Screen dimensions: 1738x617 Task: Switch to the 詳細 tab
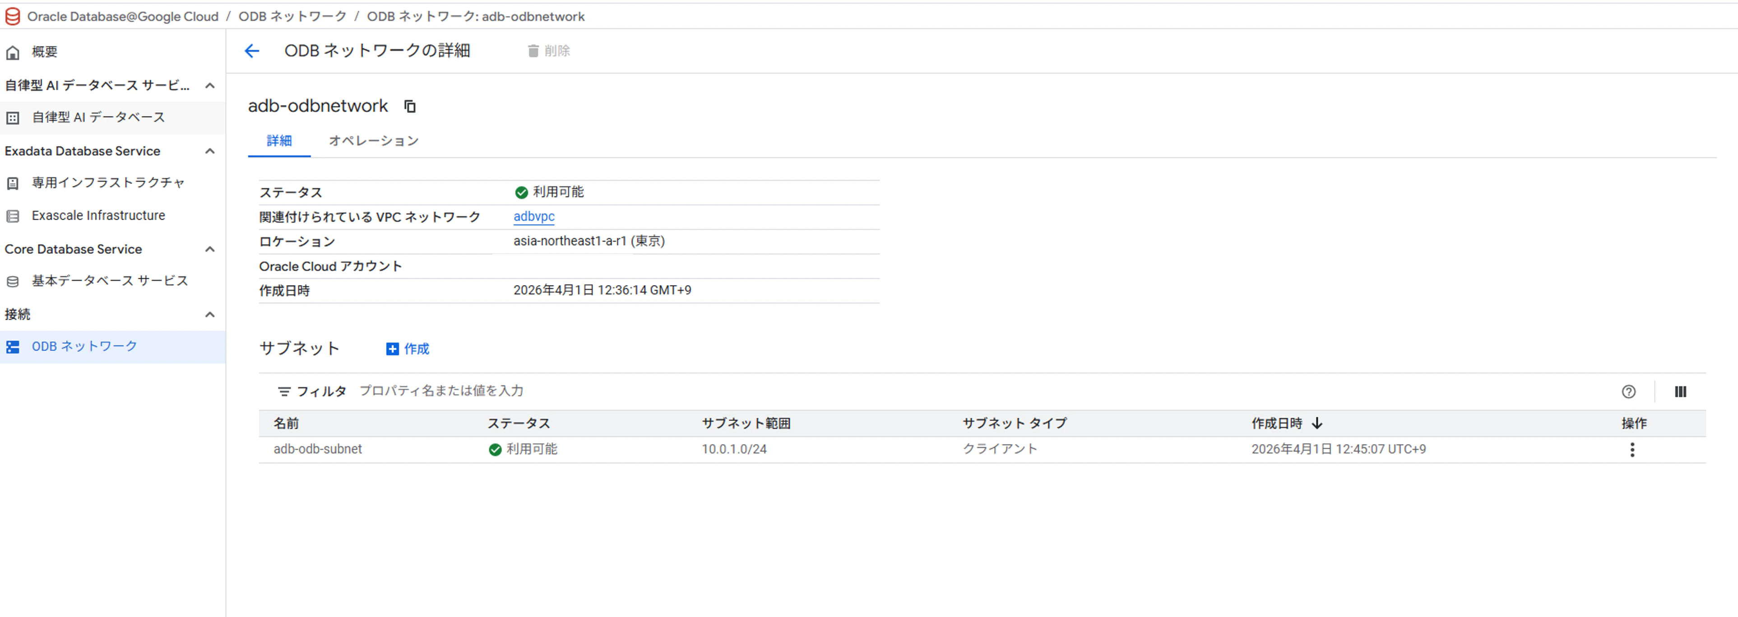click(x=279, y=141)
